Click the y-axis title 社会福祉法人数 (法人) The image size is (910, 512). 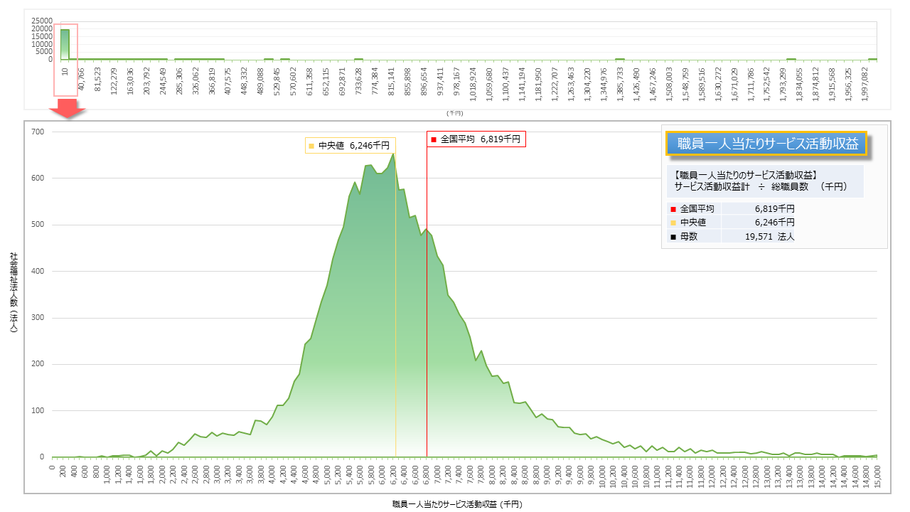14,293
